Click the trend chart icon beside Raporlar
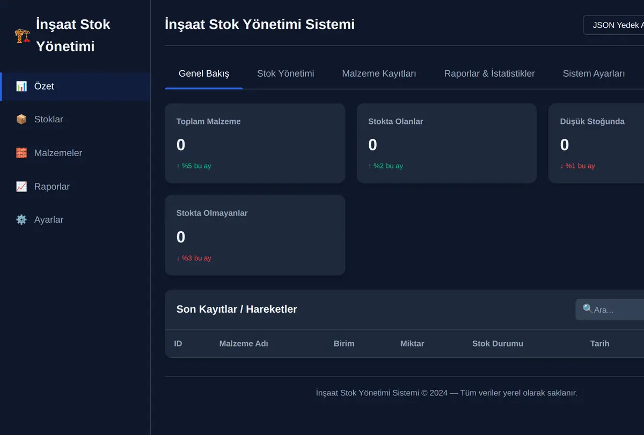 pos(21,187)
